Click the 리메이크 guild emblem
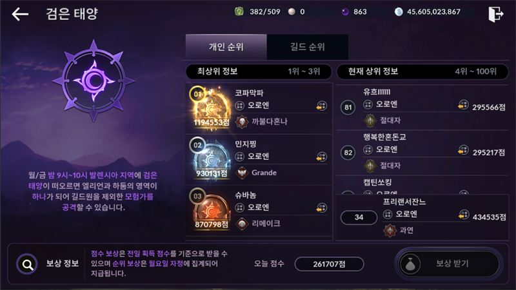The height and width of the screenshot is (290, 516). coord(242,224)
